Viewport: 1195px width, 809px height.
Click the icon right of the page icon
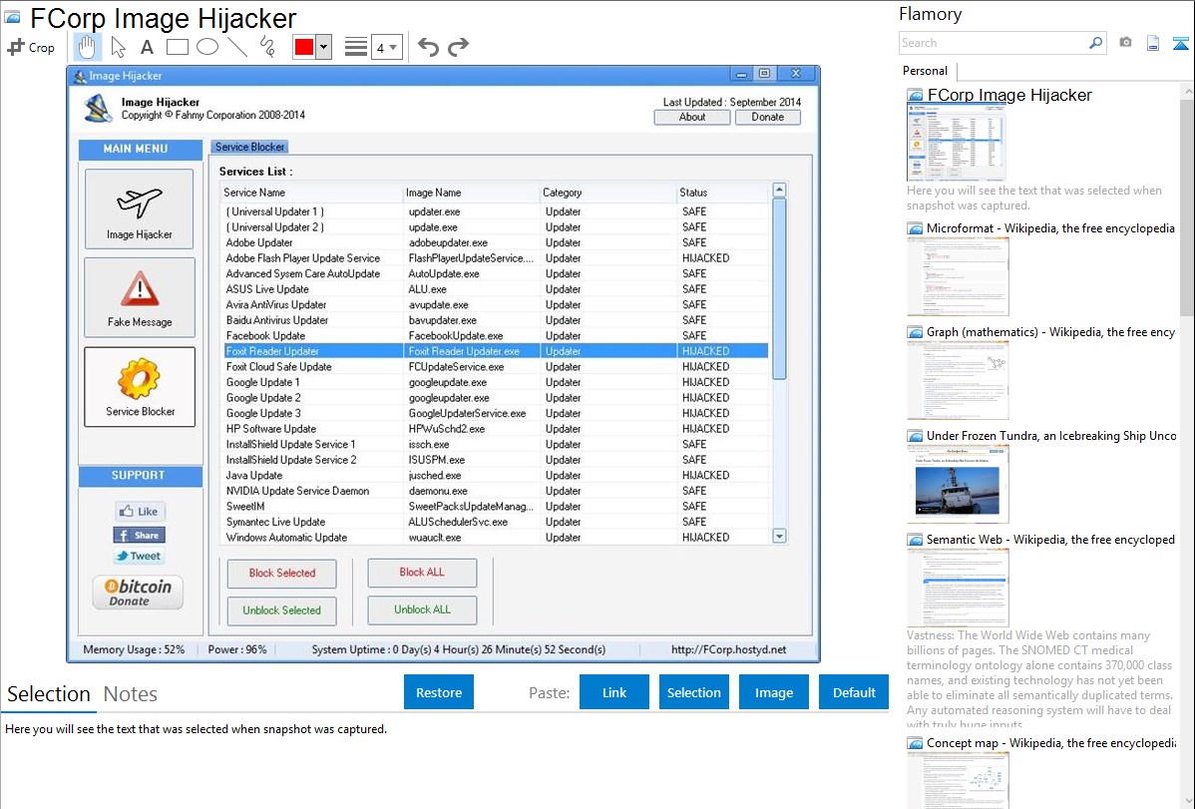tap(1180, 43)
